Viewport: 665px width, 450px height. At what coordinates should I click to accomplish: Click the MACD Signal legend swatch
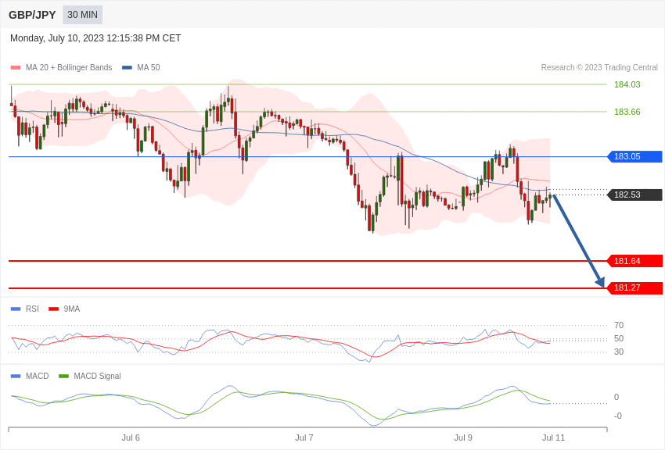point(63,377)
